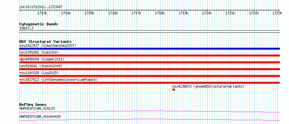Click the small red nsv4238672 variant block
The height and width of the screenshot is (124, 289).
coord(174,90)
